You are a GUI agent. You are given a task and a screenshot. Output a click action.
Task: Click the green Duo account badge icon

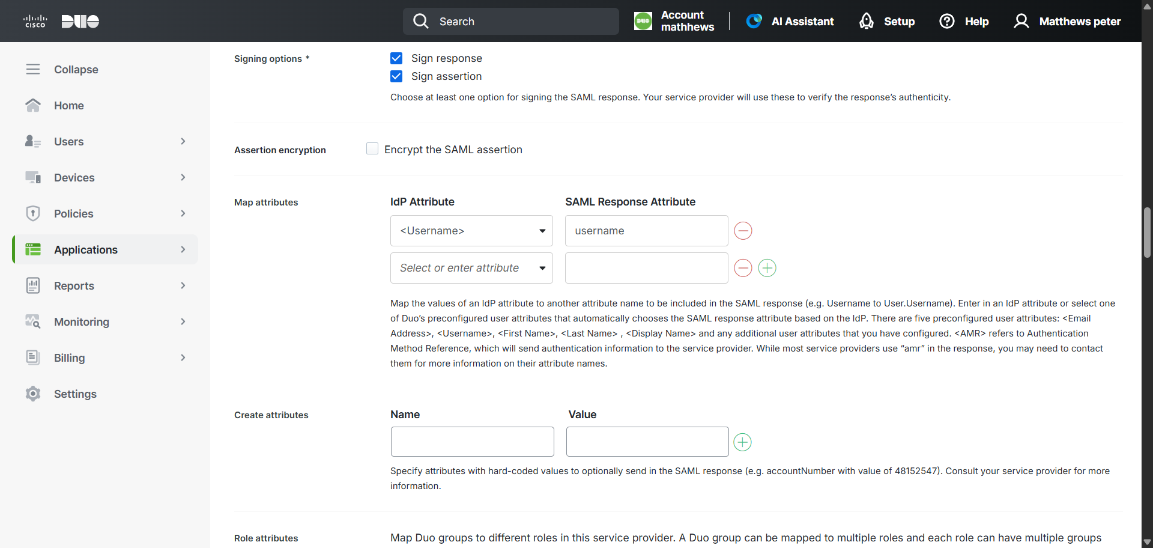pos(643,21)
